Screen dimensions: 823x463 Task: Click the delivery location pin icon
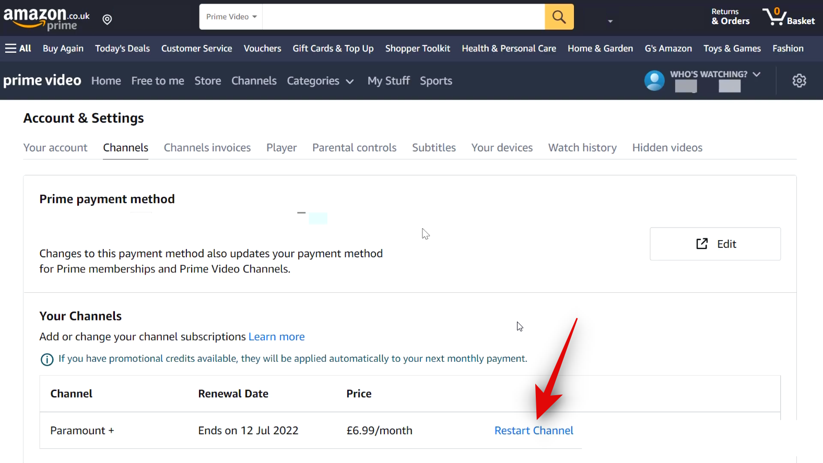(x=107, y=19)
